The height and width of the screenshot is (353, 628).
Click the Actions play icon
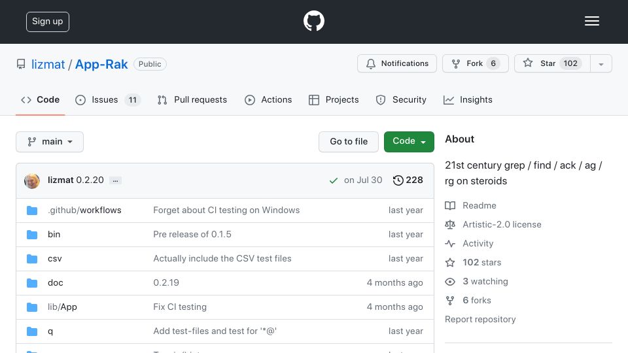250,100
